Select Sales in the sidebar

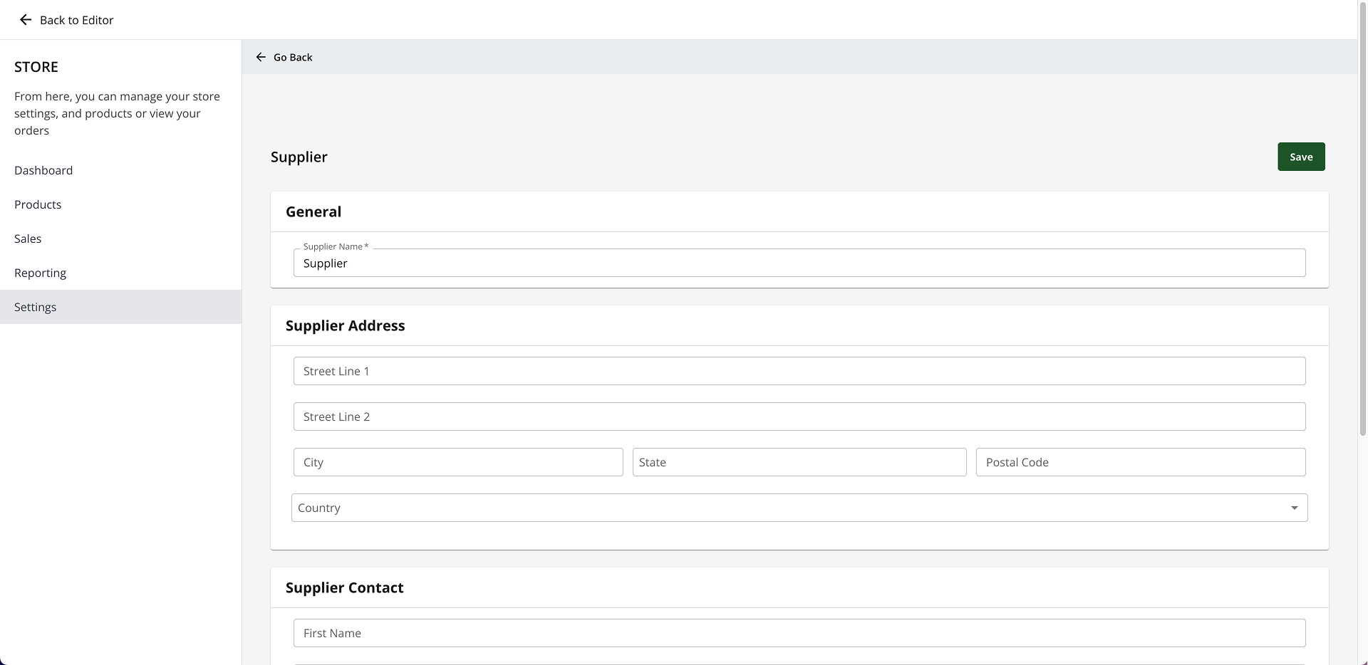121,239
